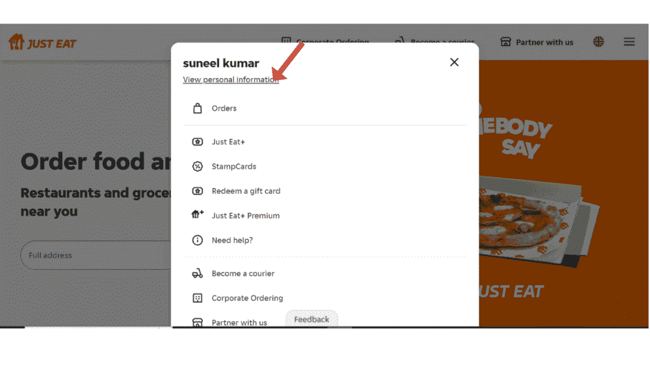Click the courier scooter icon in dialog
The width and height of the screenshot is (650, 365).
(x=197, y=274)
